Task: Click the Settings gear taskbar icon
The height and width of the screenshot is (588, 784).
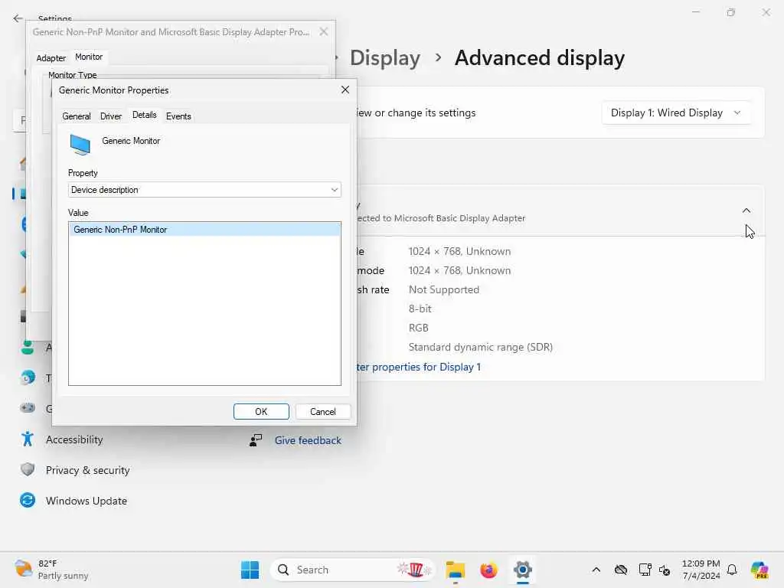Action: (x=522, y=570)
